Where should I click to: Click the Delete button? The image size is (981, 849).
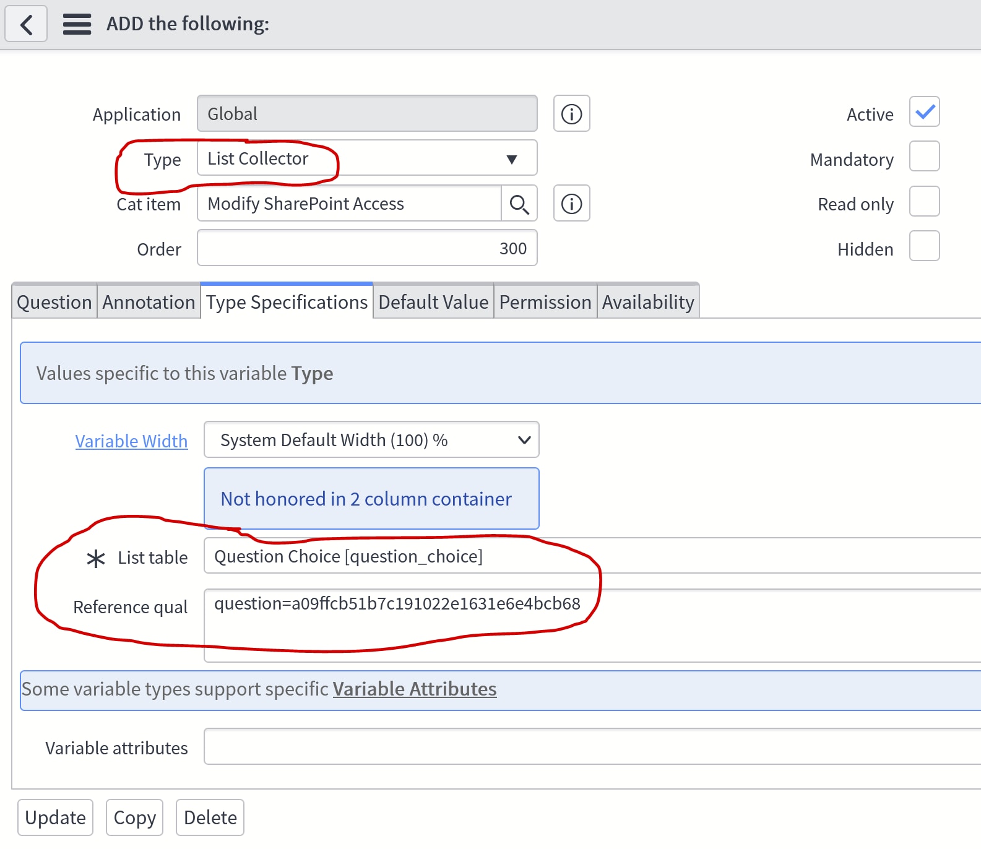pyautogui.click(x=210, y=817)
